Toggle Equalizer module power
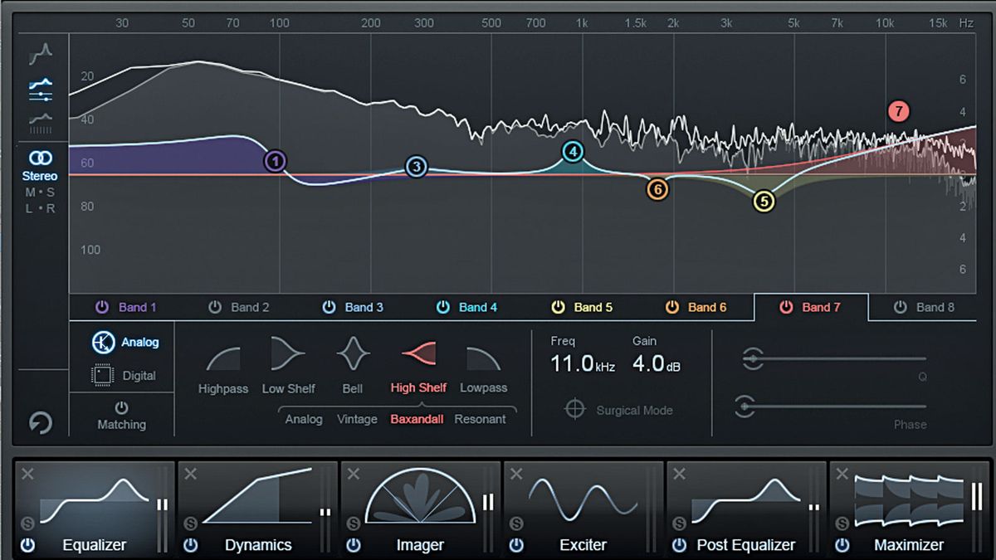The height and width of the screenshot is (560, 996). (x=28, y=545)
